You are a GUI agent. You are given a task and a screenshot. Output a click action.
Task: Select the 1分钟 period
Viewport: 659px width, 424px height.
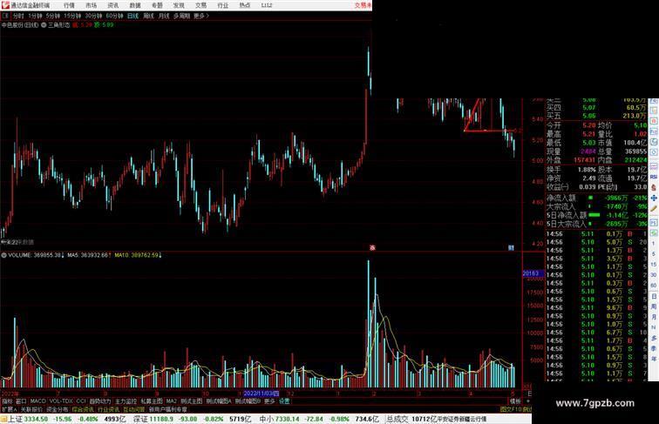tap(35, 16)
